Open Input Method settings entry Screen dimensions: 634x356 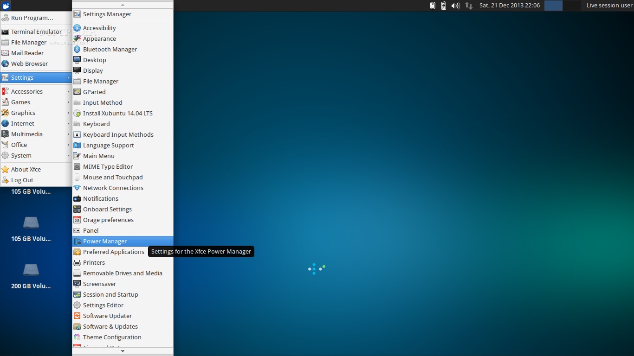[123, 102]
